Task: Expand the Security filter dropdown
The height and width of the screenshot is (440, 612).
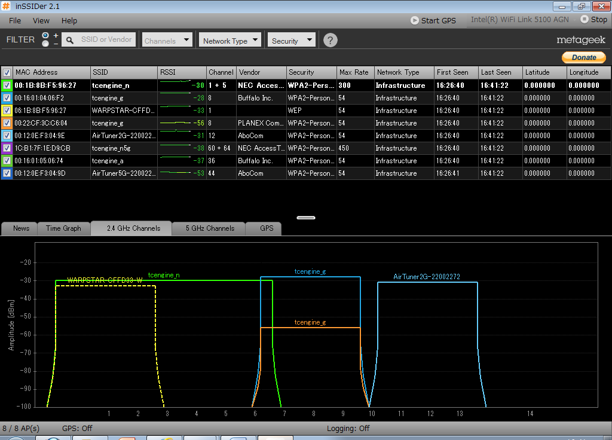Action: (x=292, y=41)
